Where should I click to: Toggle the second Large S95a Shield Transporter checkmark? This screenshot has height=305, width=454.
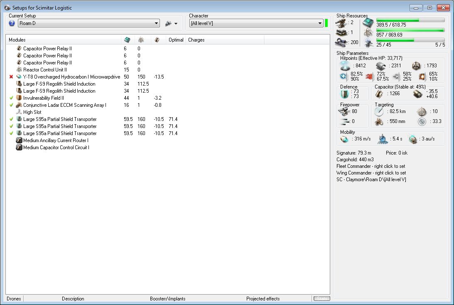pos(11,126)
